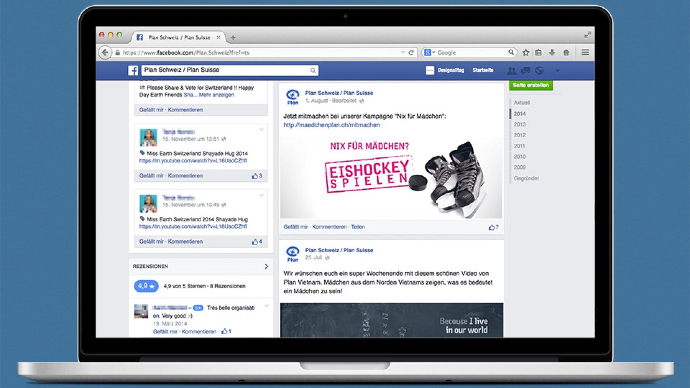The image size is (690, 388).
Task: Open maedchenplan.ch/mitmachen link
Action: tap(332, 125)
